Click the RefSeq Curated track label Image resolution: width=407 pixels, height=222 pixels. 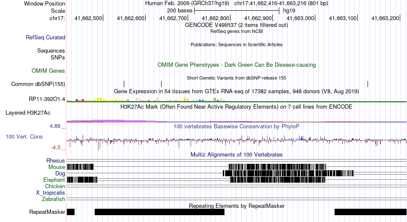pos(45,37)
